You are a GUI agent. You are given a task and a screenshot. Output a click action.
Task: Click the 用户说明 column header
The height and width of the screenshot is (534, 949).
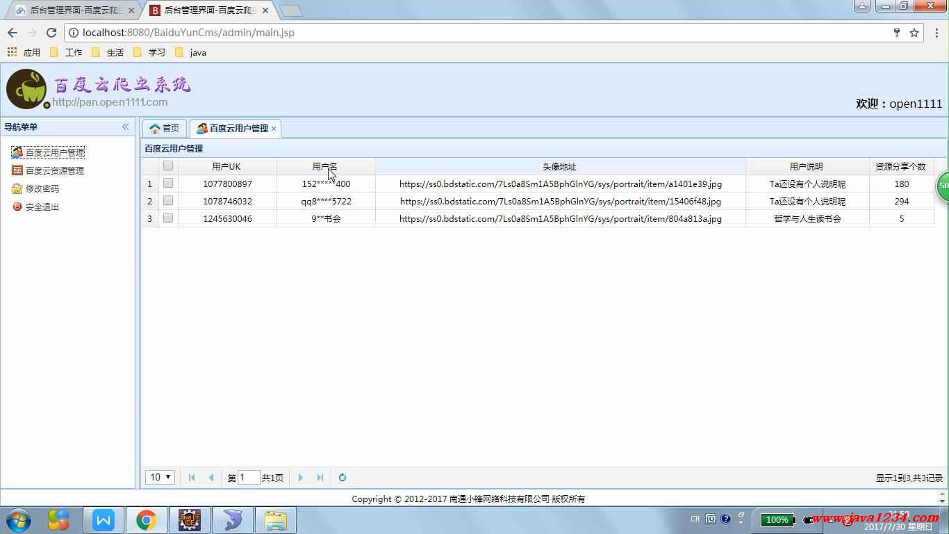pos(807,167)
